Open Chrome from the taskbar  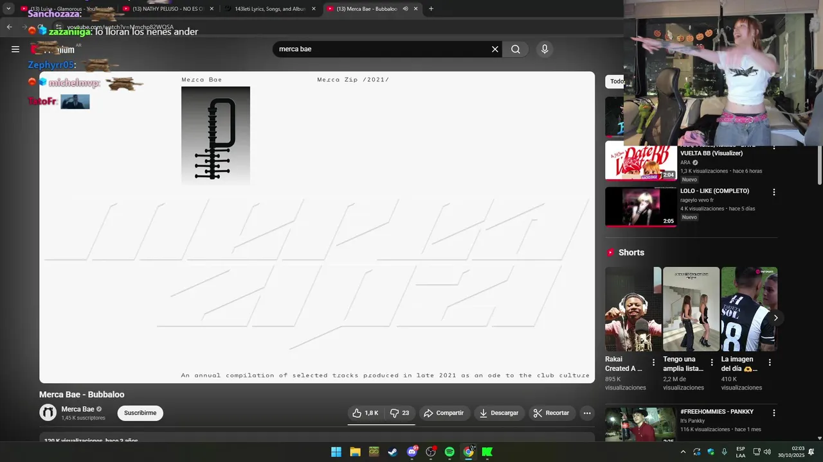click(469, 452)
